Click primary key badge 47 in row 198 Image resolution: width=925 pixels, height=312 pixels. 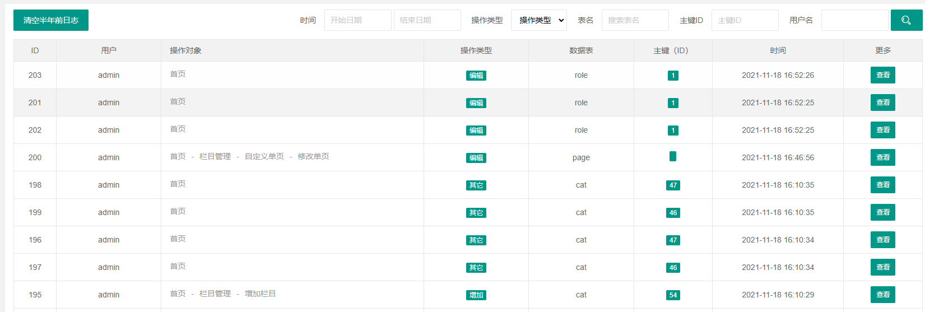click(673, 185)
